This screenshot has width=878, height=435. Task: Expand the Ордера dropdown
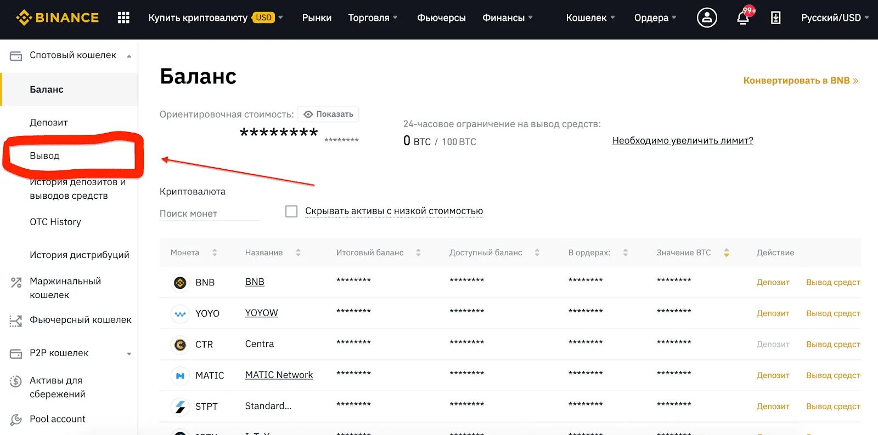point(655,18)
